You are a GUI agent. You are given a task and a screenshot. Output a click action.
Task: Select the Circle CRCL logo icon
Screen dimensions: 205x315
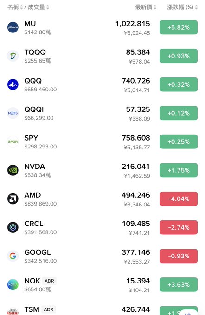point(13,227)
